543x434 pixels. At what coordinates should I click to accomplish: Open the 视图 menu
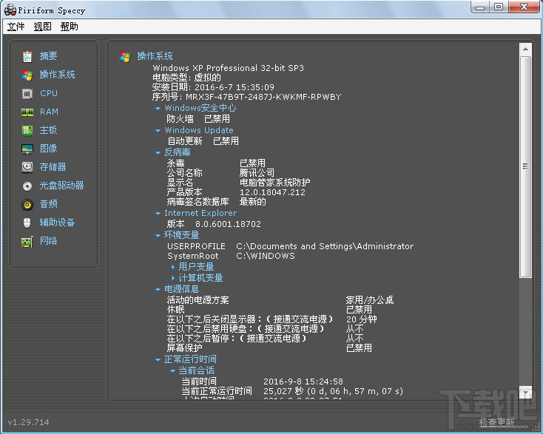(42, 27)
